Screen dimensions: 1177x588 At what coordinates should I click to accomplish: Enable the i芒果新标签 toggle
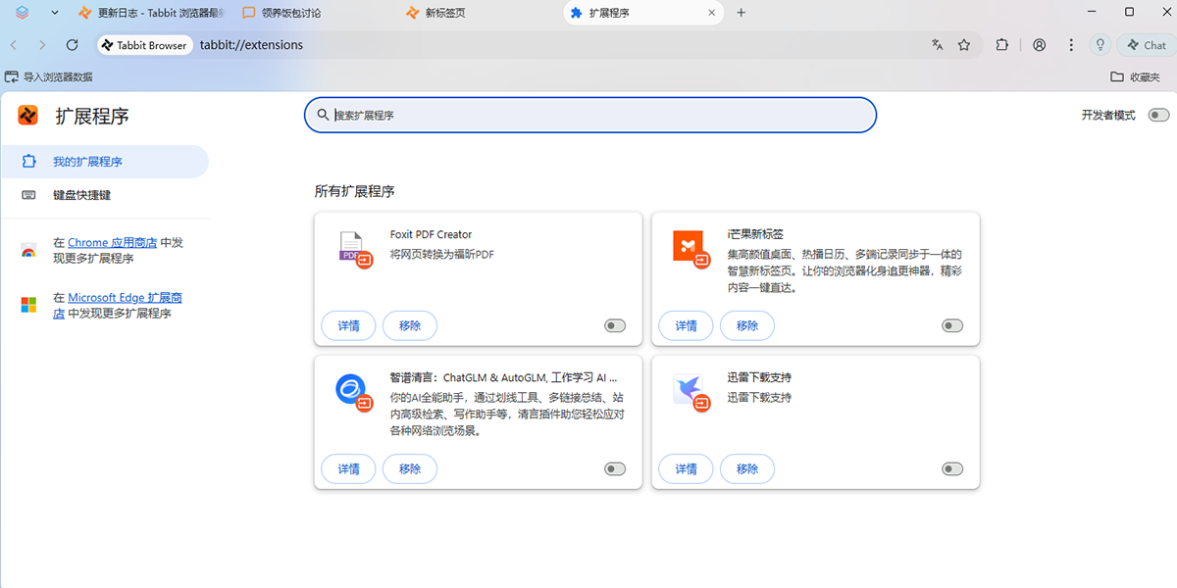(x=952, y=325)
